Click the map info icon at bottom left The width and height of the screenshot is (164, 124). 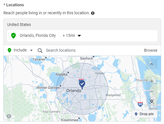pyautogui.click(x=9, y=116)
